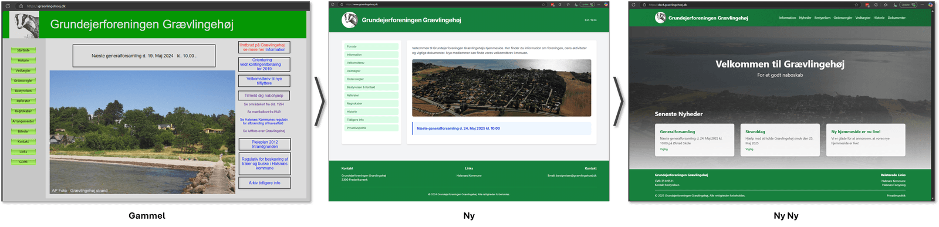Open Forside in the Ny site sidebar
This screenshot has height=227, width=939.
(371, 46)
